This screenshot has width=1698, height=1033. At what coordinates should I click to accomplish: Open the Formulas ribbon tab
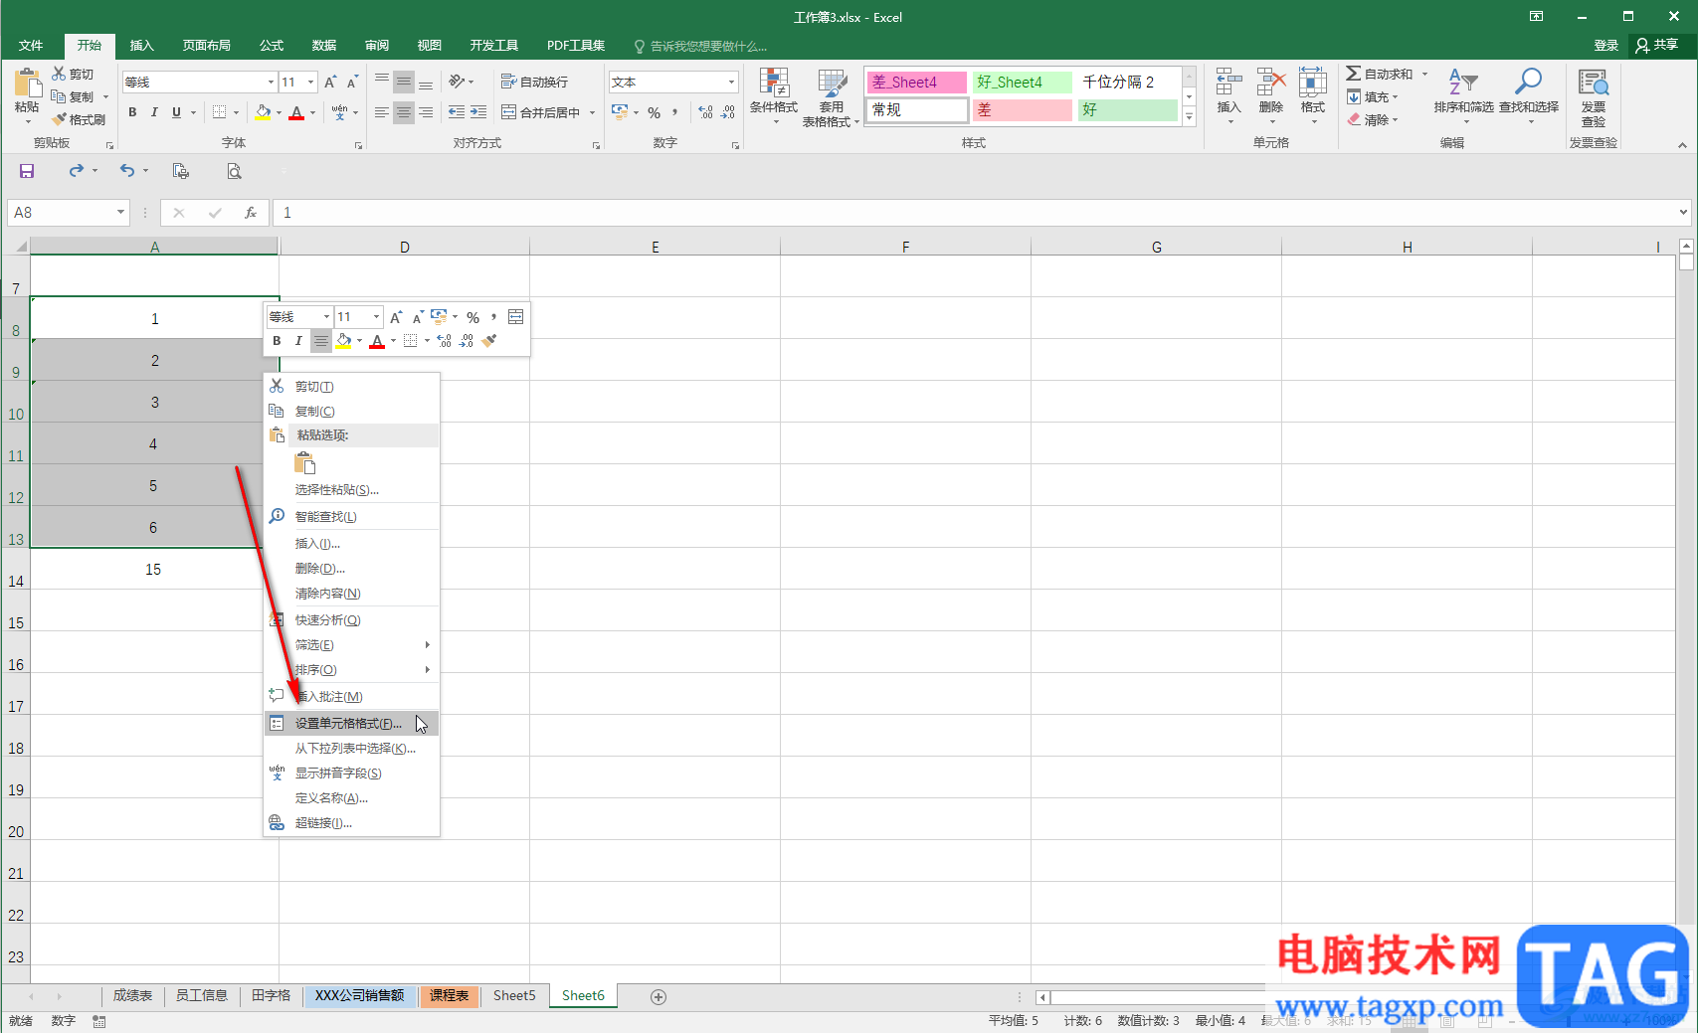pos(272,46)
